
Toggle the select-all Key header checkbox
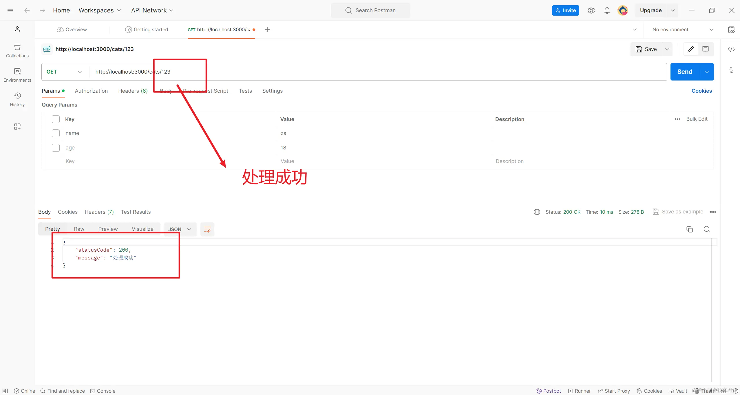coord(56,119)
